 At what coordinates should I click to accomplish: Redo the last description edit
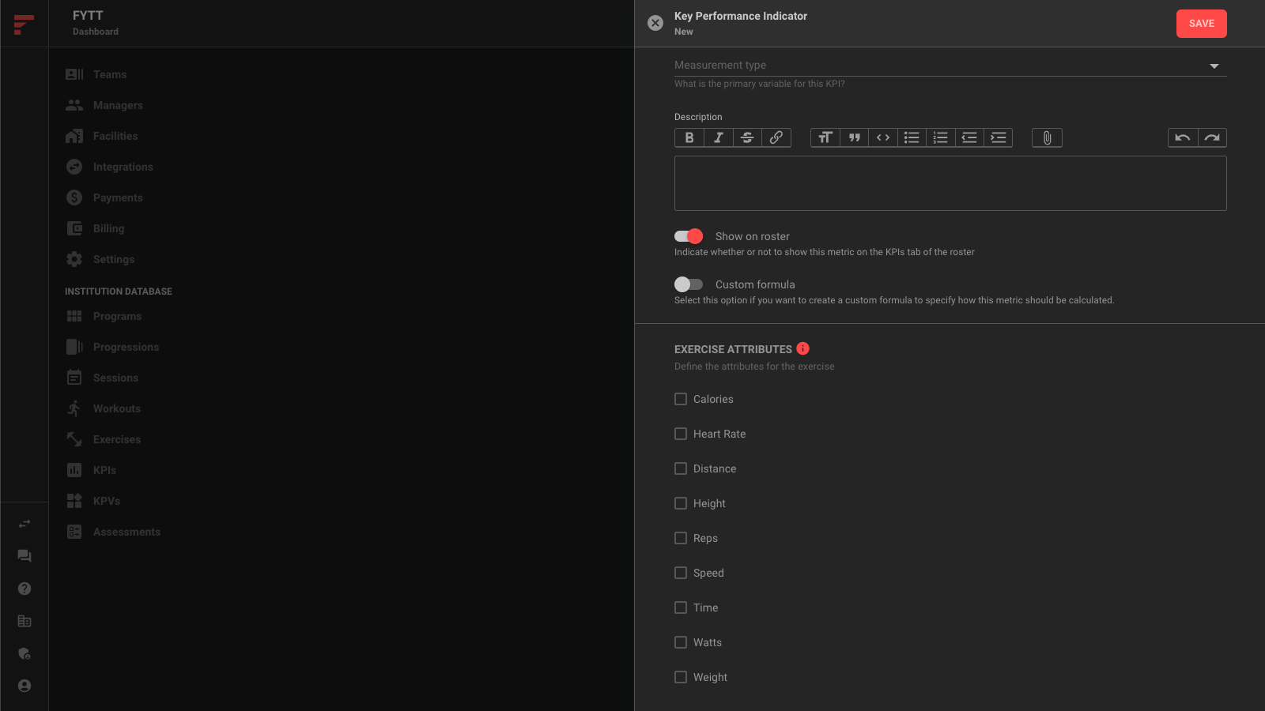click(1212, 137)
